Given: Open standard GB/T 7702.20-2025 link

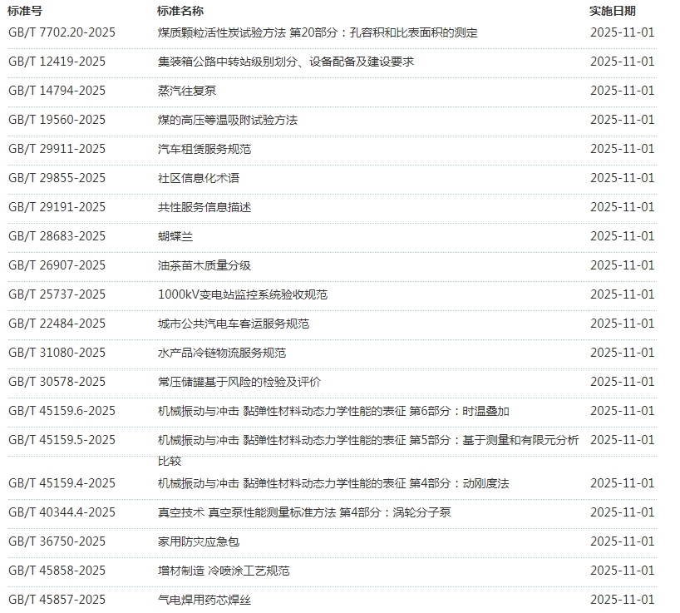Looking at the screenshot, I should (62, 32).
